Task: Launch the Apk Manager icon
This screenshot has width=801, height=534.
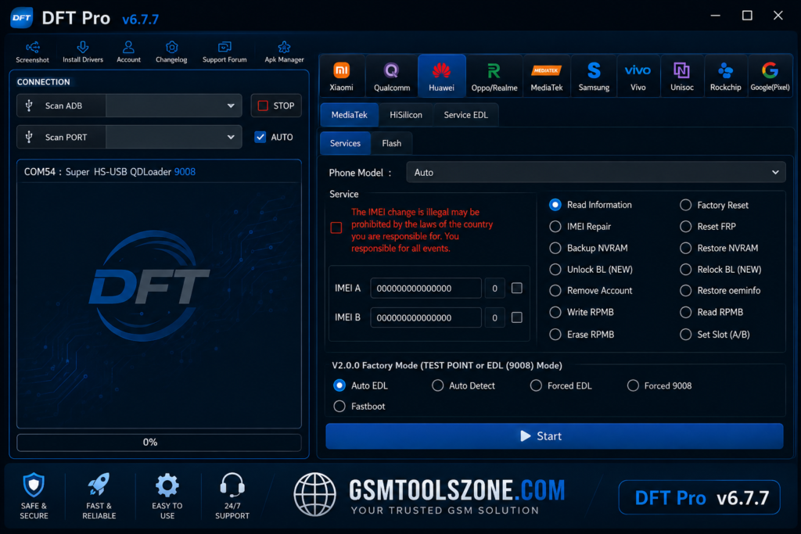Action: pos(284,48)
